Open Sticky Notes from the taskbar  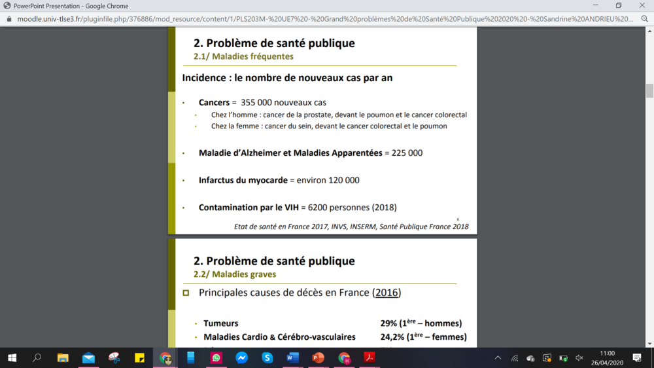(x=139, y=358)
